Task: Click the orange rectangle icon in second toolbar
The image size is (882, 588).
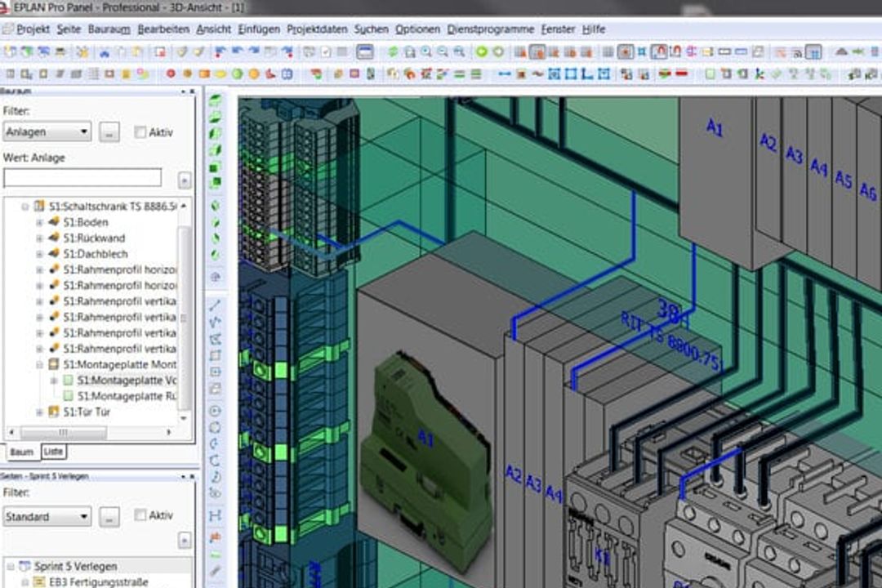Action: pos(203,73)
